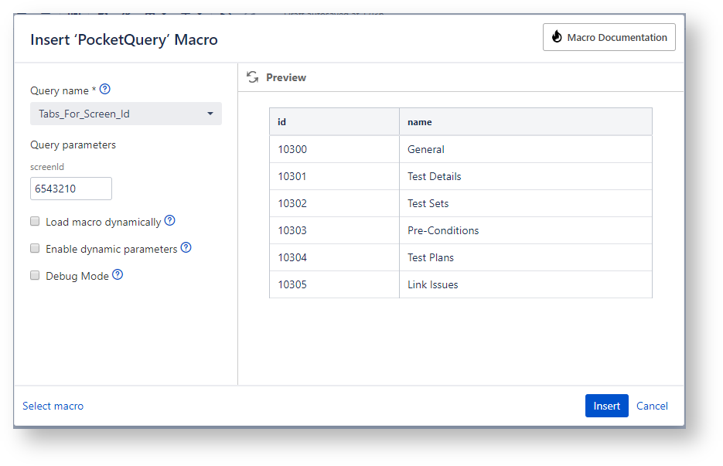Click help icon next to Enable dynamic parameters

pos(185,248)
